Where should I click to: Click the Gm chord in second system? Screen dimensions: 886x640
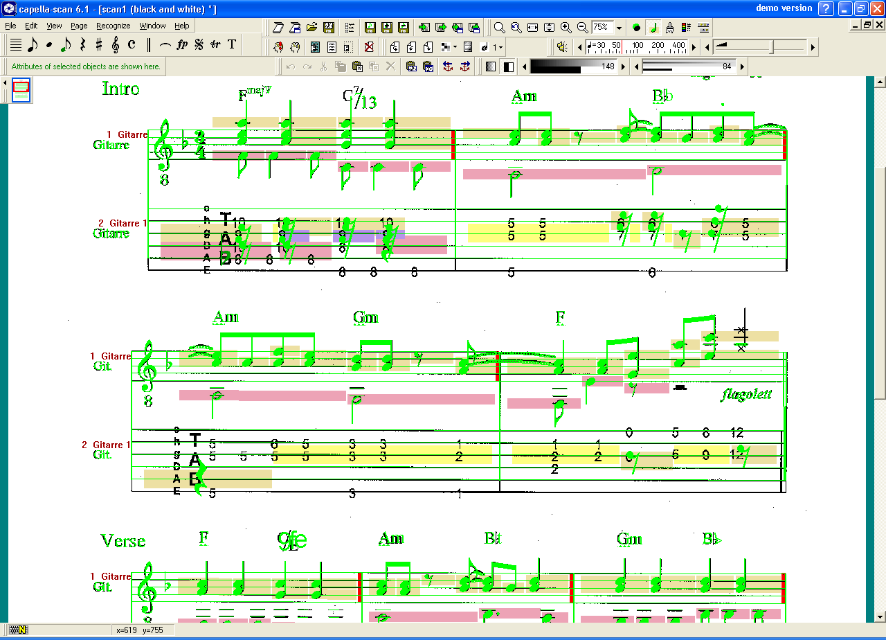[x=365, y=317]
